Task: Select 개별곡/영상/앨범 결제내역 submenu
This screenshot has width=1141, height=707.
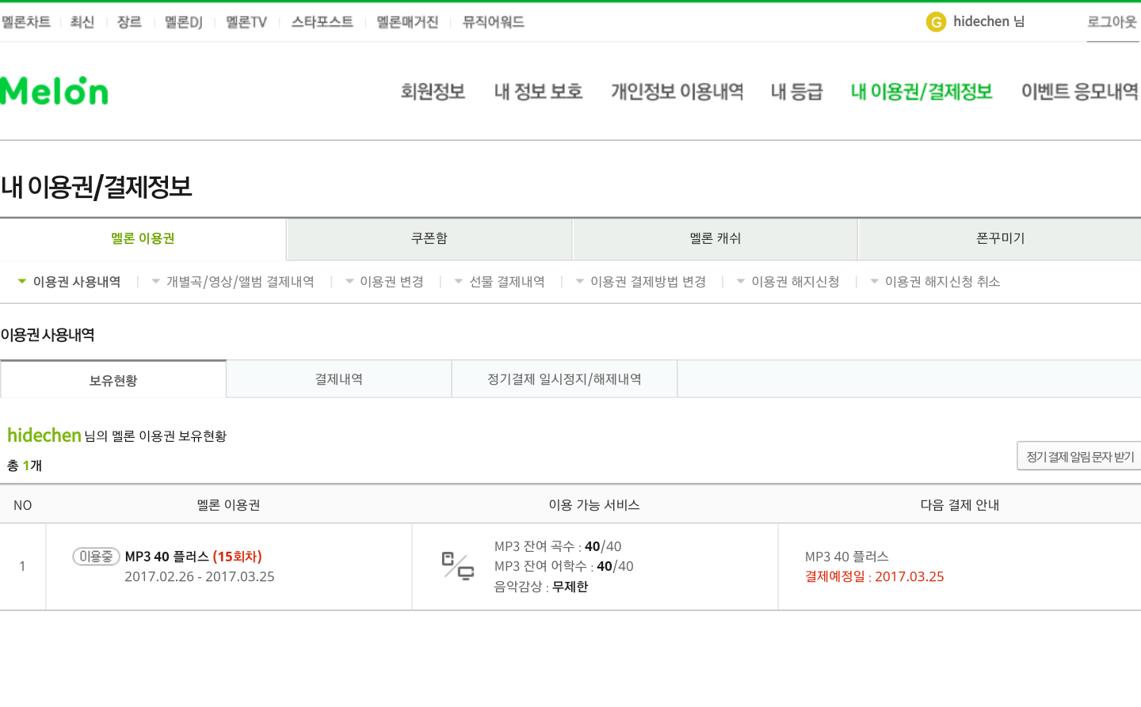Action: pyautogui.click(x=240, y=282)
